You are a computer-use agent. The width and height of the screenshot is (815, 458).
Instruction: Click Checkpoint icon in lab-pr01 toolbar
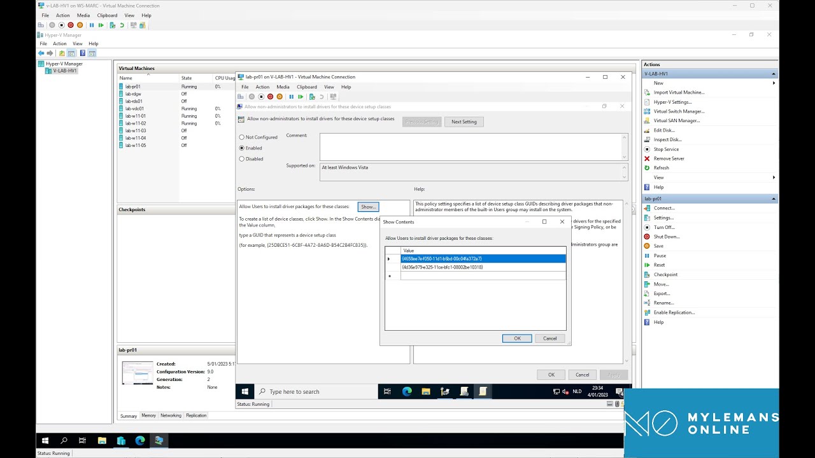312,97
